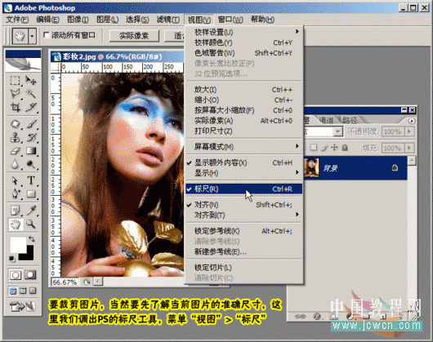Viewport: 433px width, 342px height.
Task: Open Layers panel flyout menu
Action: 412,121
